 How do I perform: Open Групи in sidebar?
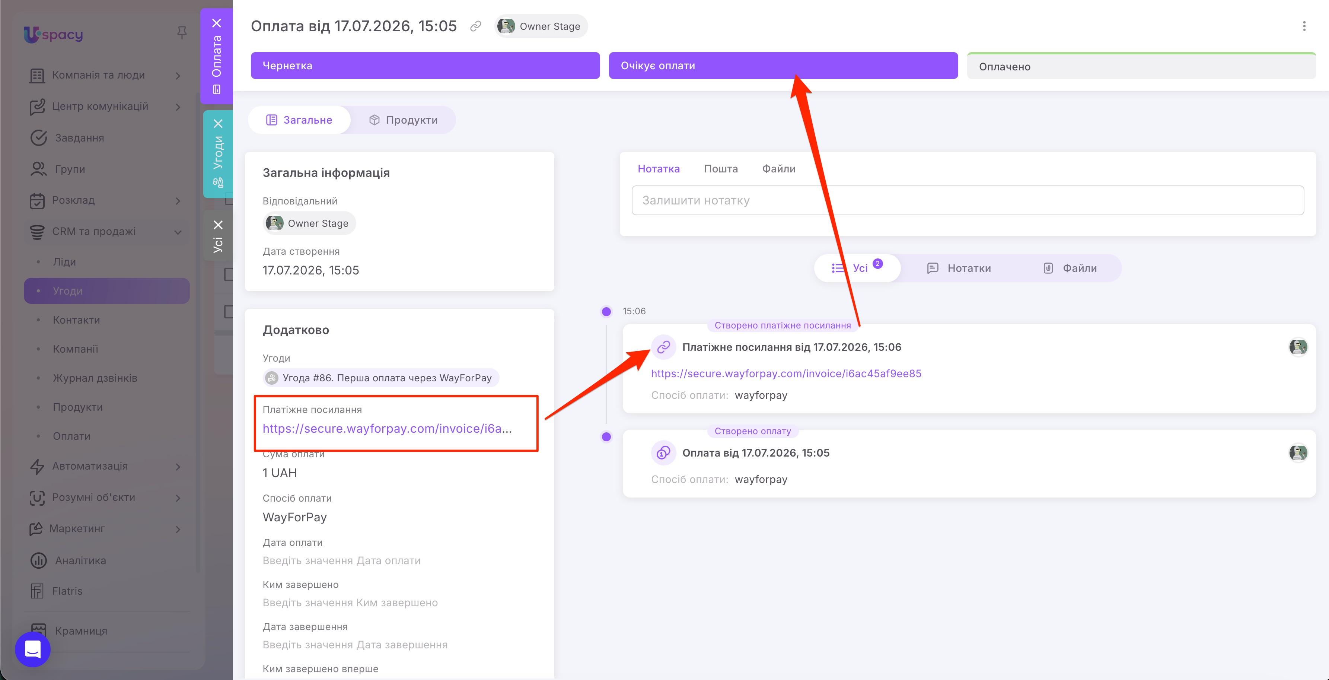click(x=70, y=169)
